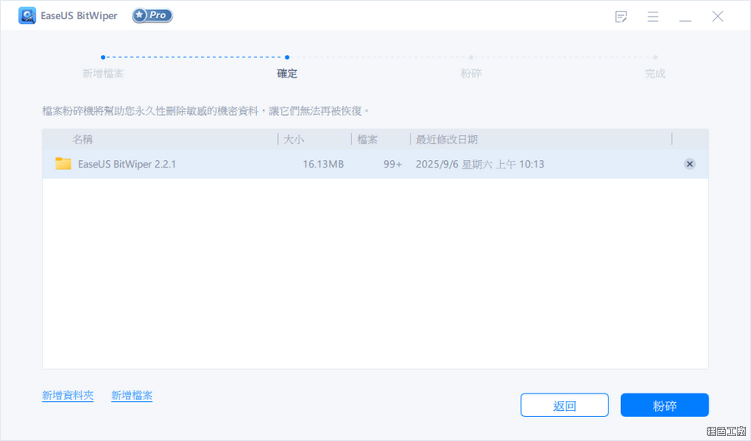The width and height of the screenshot is (751, 441).
Task: Click the 16.13MB size value
Action: [323, 164]
